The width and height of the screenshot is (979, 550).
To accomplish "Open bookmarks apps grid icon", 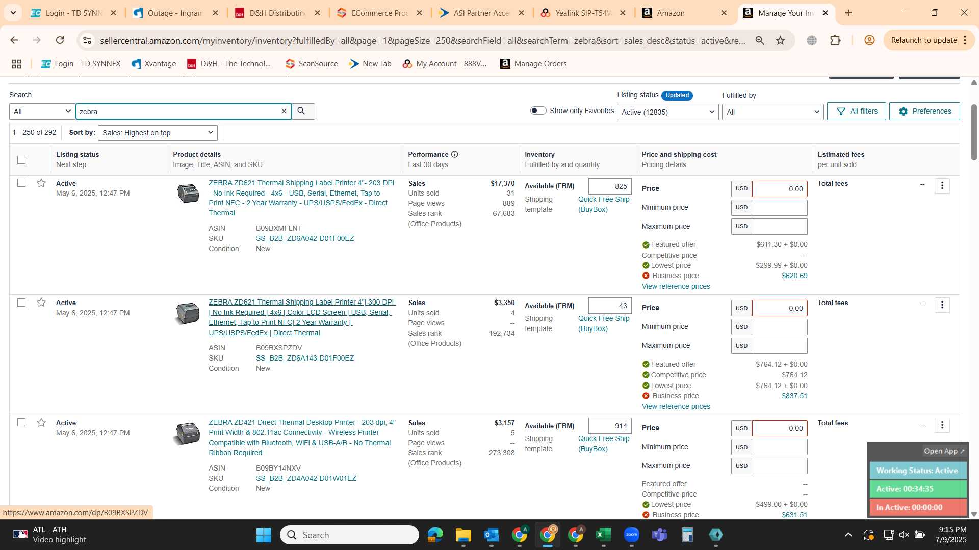I will [x=16, y=64].
